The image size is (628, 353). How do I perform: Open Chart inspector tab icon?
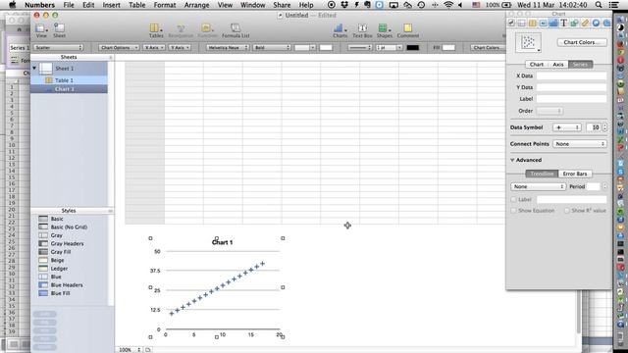(x=553, y=24)
